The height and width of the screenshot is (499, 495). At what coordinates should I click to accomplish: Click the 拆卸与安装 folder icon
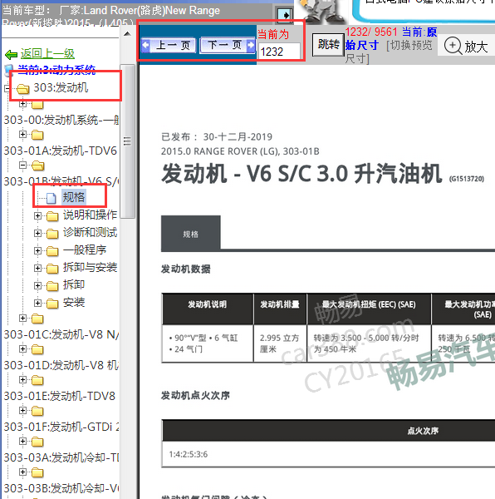(x=52, y=269)
